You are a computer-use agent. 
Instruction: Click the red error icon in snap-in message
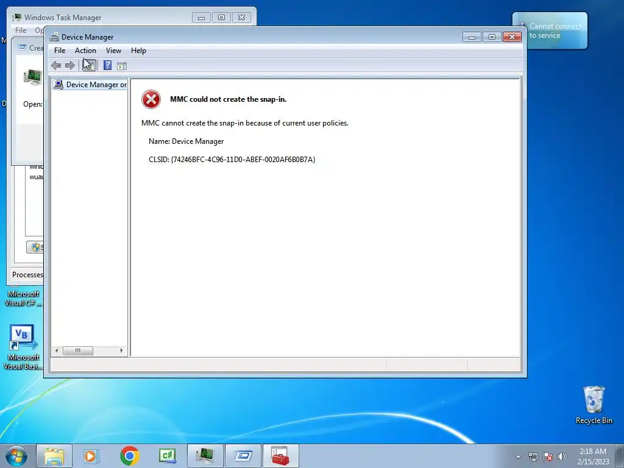(151, 99)
